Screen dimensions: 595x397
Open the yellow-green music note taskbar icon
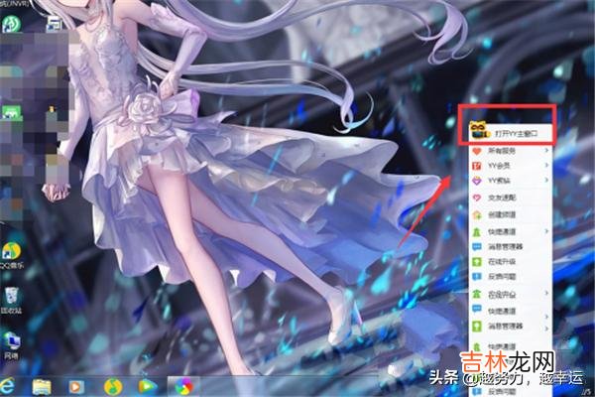coord(112,384)
